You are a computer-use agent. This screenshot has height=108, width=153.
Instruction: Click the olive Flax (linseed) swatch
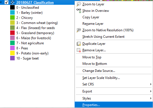pyautogui.click(x=12, y=28)
